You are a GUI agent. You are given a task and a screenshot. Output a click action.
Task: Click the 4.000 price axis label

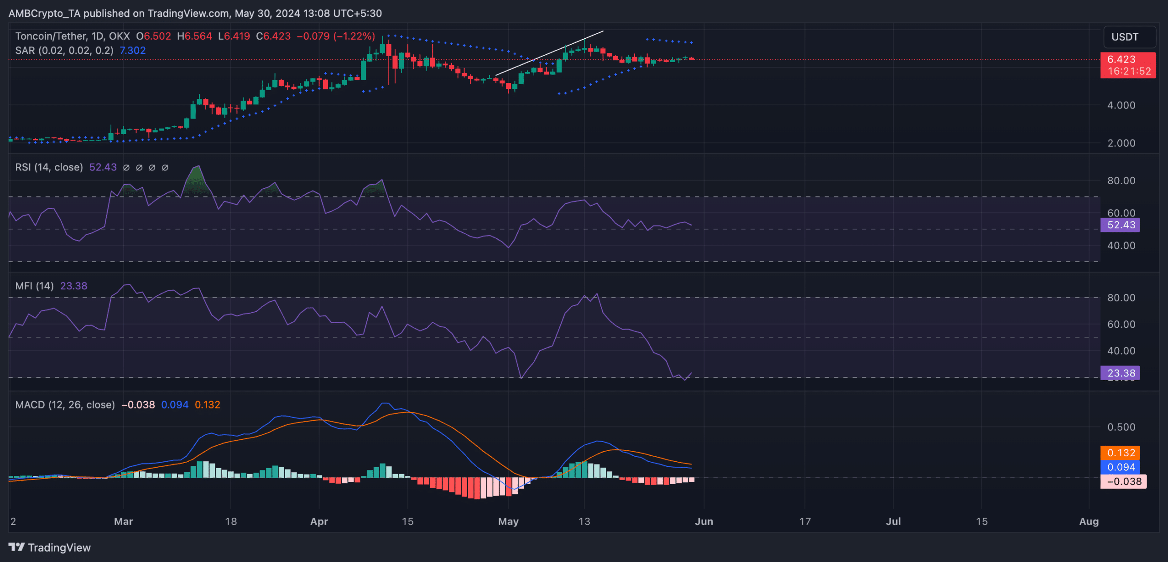1121,105
